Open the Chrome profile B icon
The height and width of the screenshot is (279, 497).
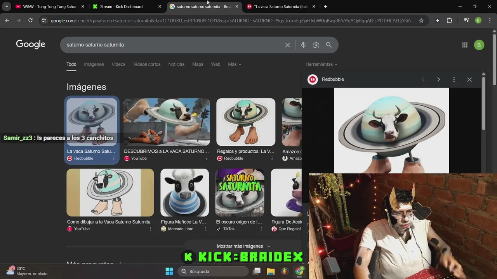pos(478,21)
